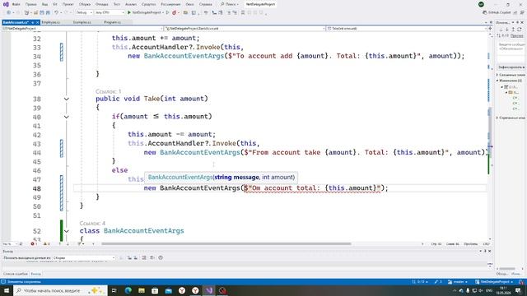Switch to the Вывод tab
Image resolution: width=527 pixels, height=296 pixels.
pos(35,274)
